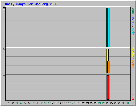The height and width of the screenshot is (106, 136).
Task: Click the 'Pages' legend label
Action: click(x=133, y=32)
